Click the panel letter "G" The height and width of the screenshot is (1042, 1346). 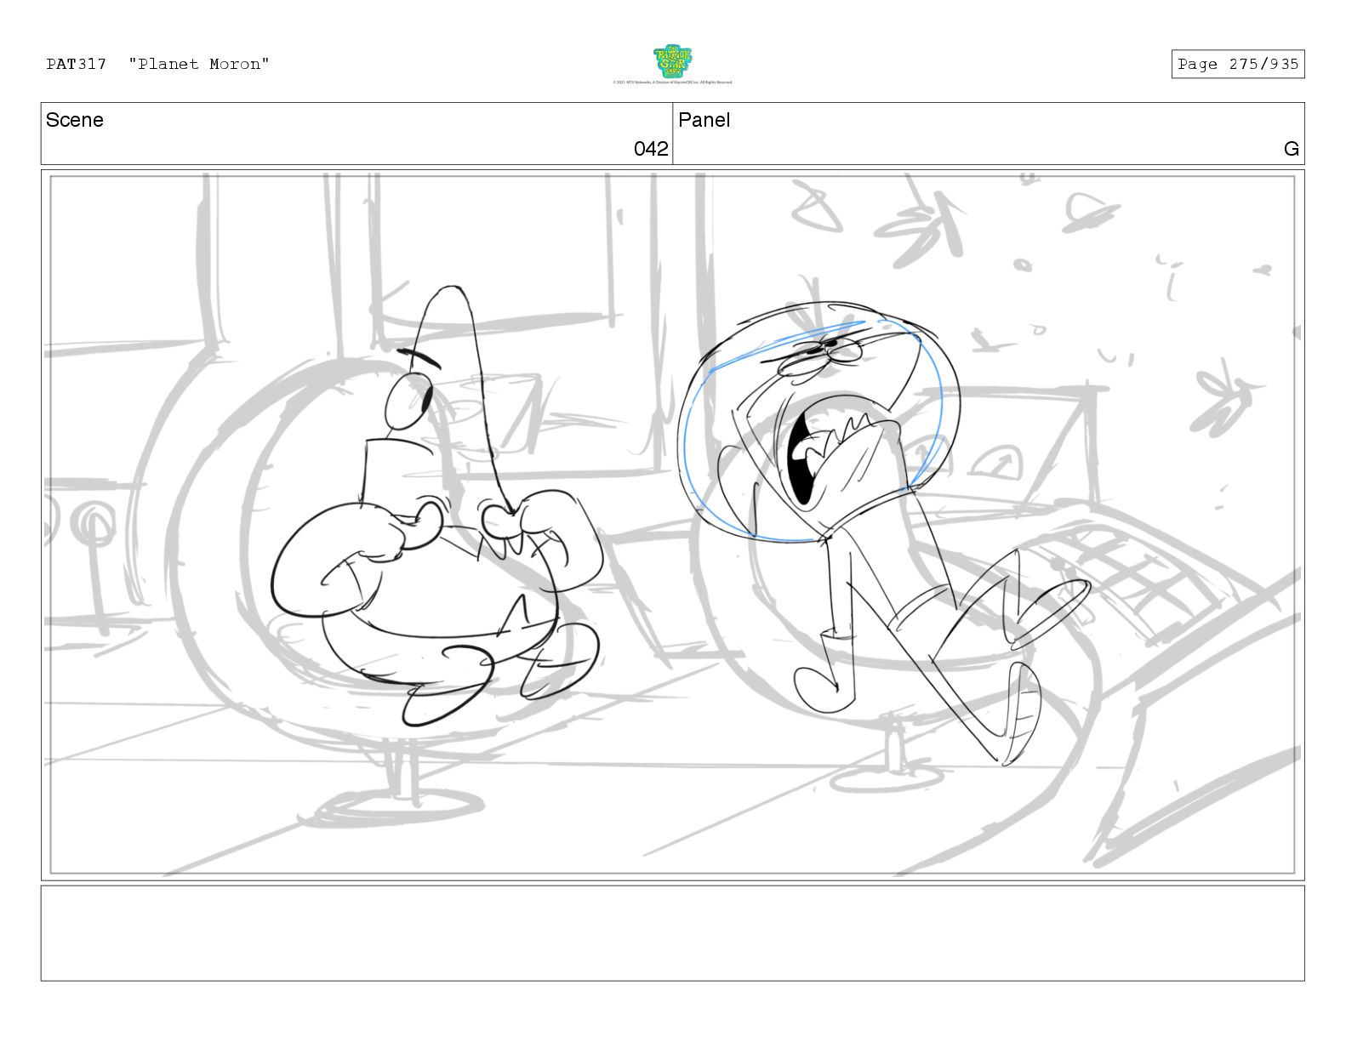point(1291,149)
